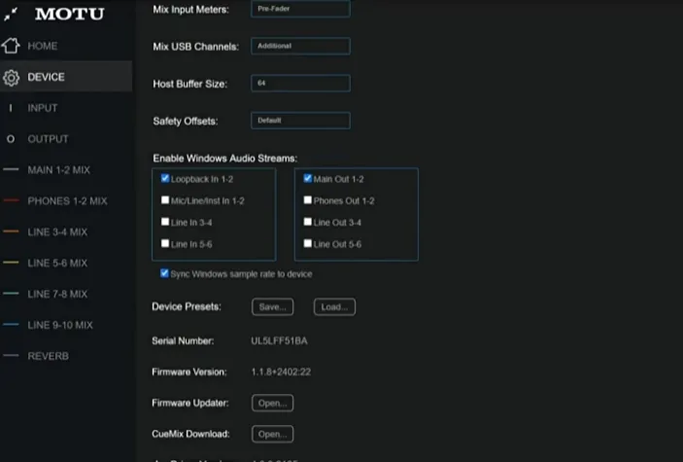The image size is (683, 462).
Task: Select the Reverb page in sidebar
Action: pyautogui.click(x=48, y=356)
